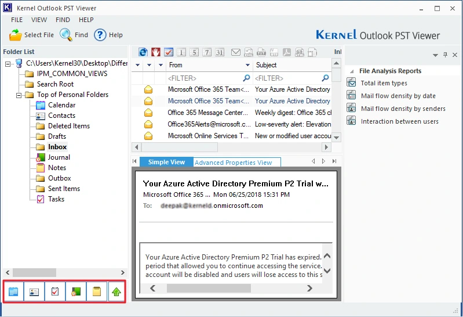Click the calendar checkmark toolbar icon
The height and width of the screenshot is (317, 463).
pos(169,52)
